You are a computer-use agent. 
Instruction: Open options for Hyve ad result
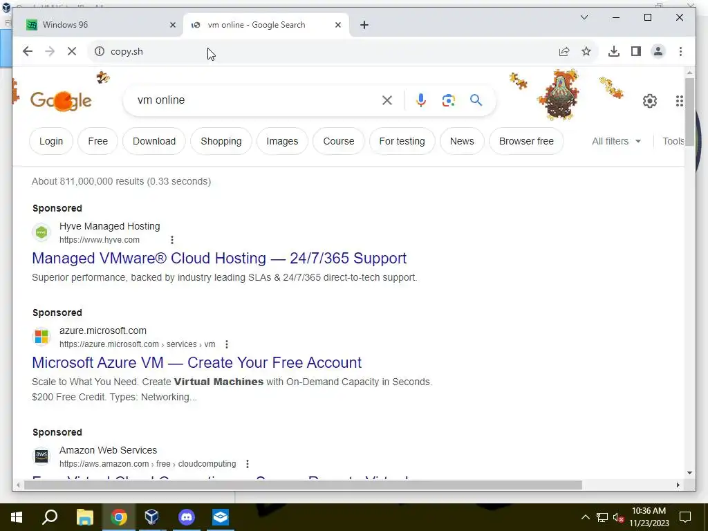click(172, 240)
